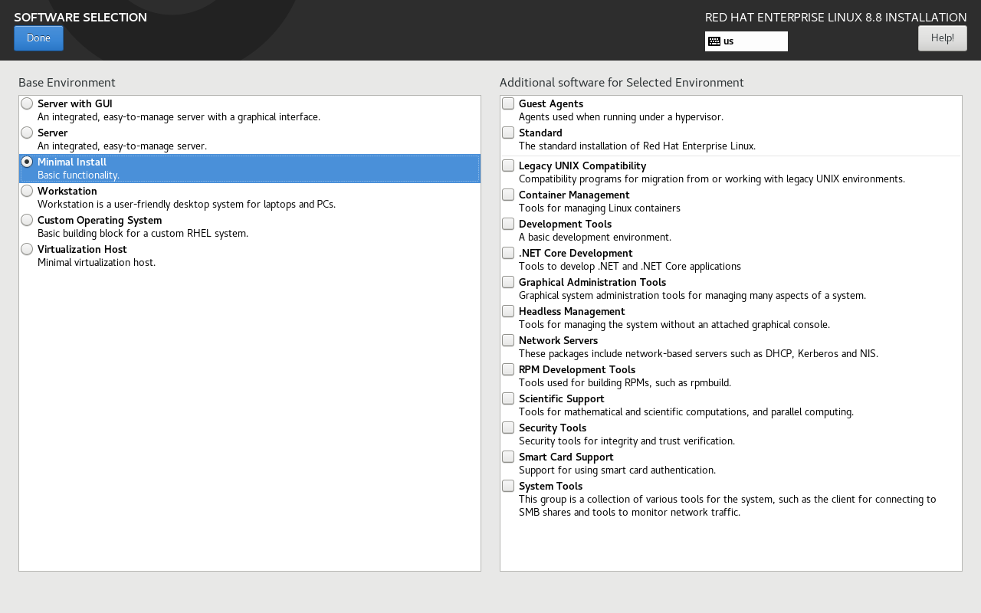This screenshot has height=613, width=981.
Task: Click the keyboard layout icon
Action: pyautogui.click(x=714, y=41)
